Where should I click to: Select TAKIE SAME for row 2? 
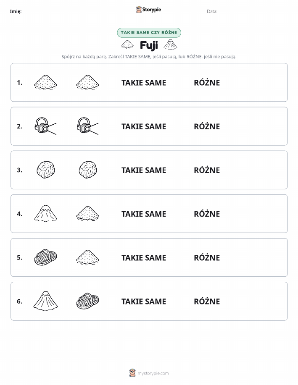click(144, 126)
